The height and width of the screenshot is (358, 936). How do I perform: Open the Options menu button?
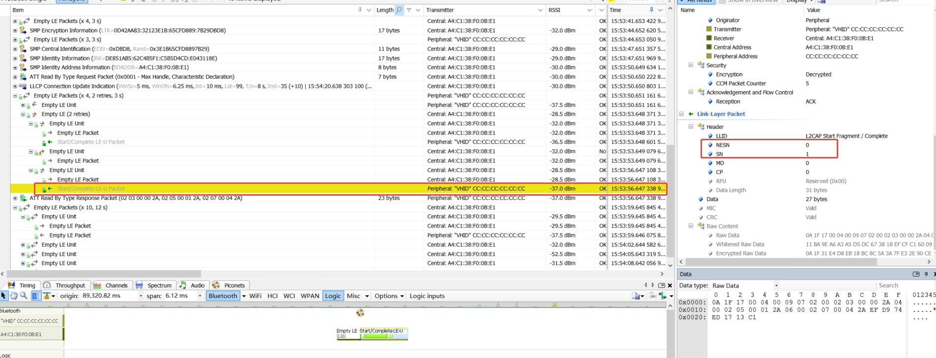389,296
